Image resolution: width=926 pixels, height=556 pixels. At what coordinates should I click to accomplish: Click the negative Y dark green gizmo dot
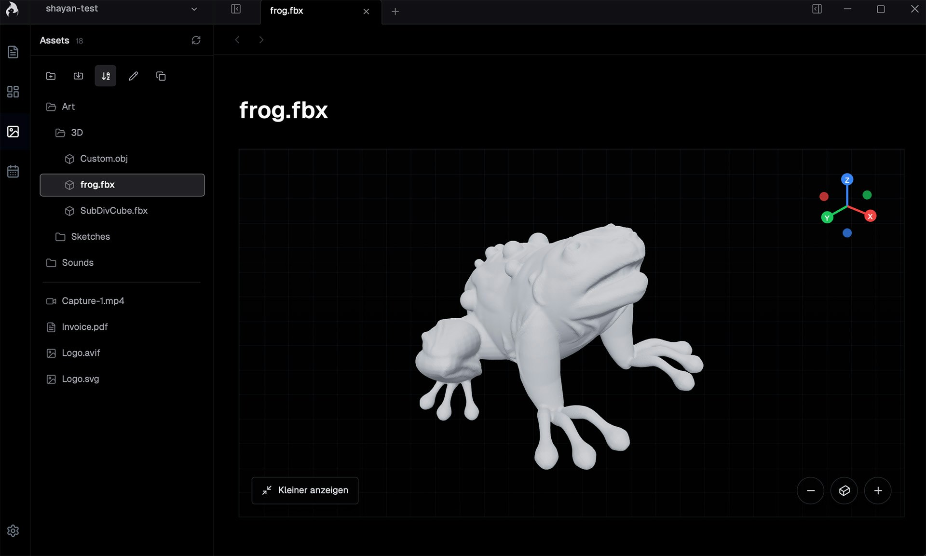click(x=867, y=195)
